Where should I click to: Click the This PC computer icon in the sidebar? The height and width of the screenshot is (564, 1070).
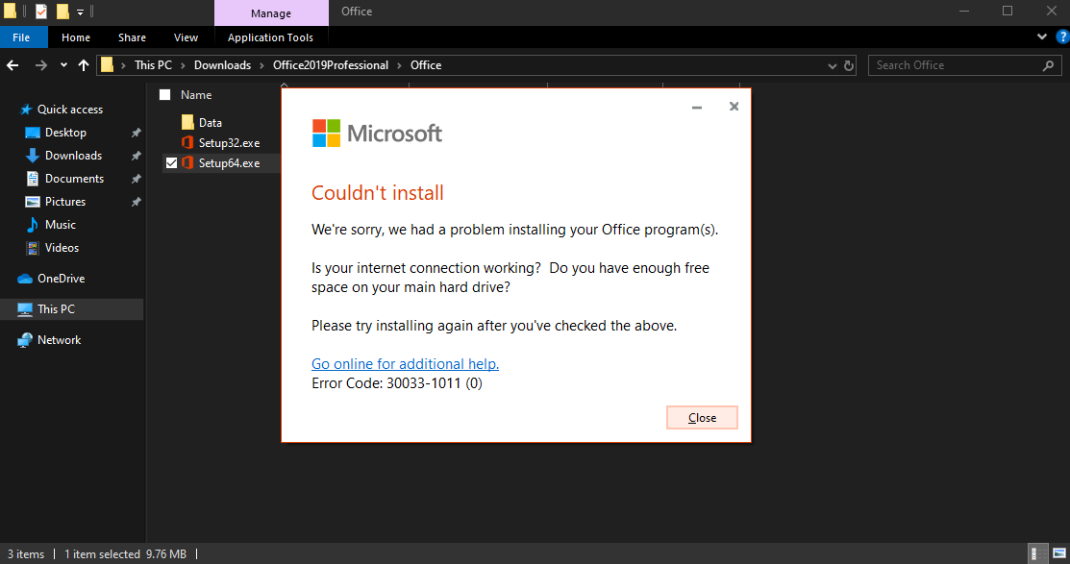(25, 309)
